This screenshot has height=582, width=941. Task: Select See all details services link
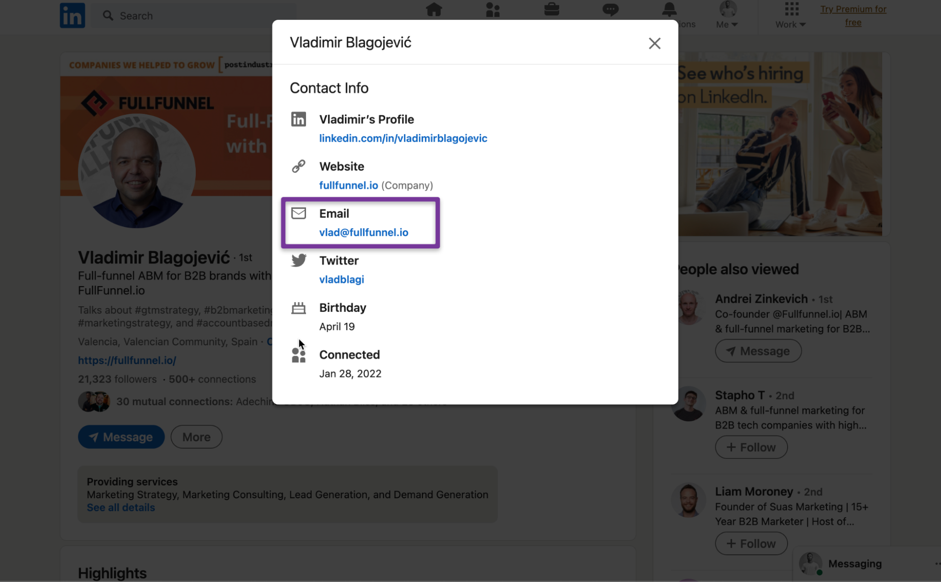(x=121, y=507)
